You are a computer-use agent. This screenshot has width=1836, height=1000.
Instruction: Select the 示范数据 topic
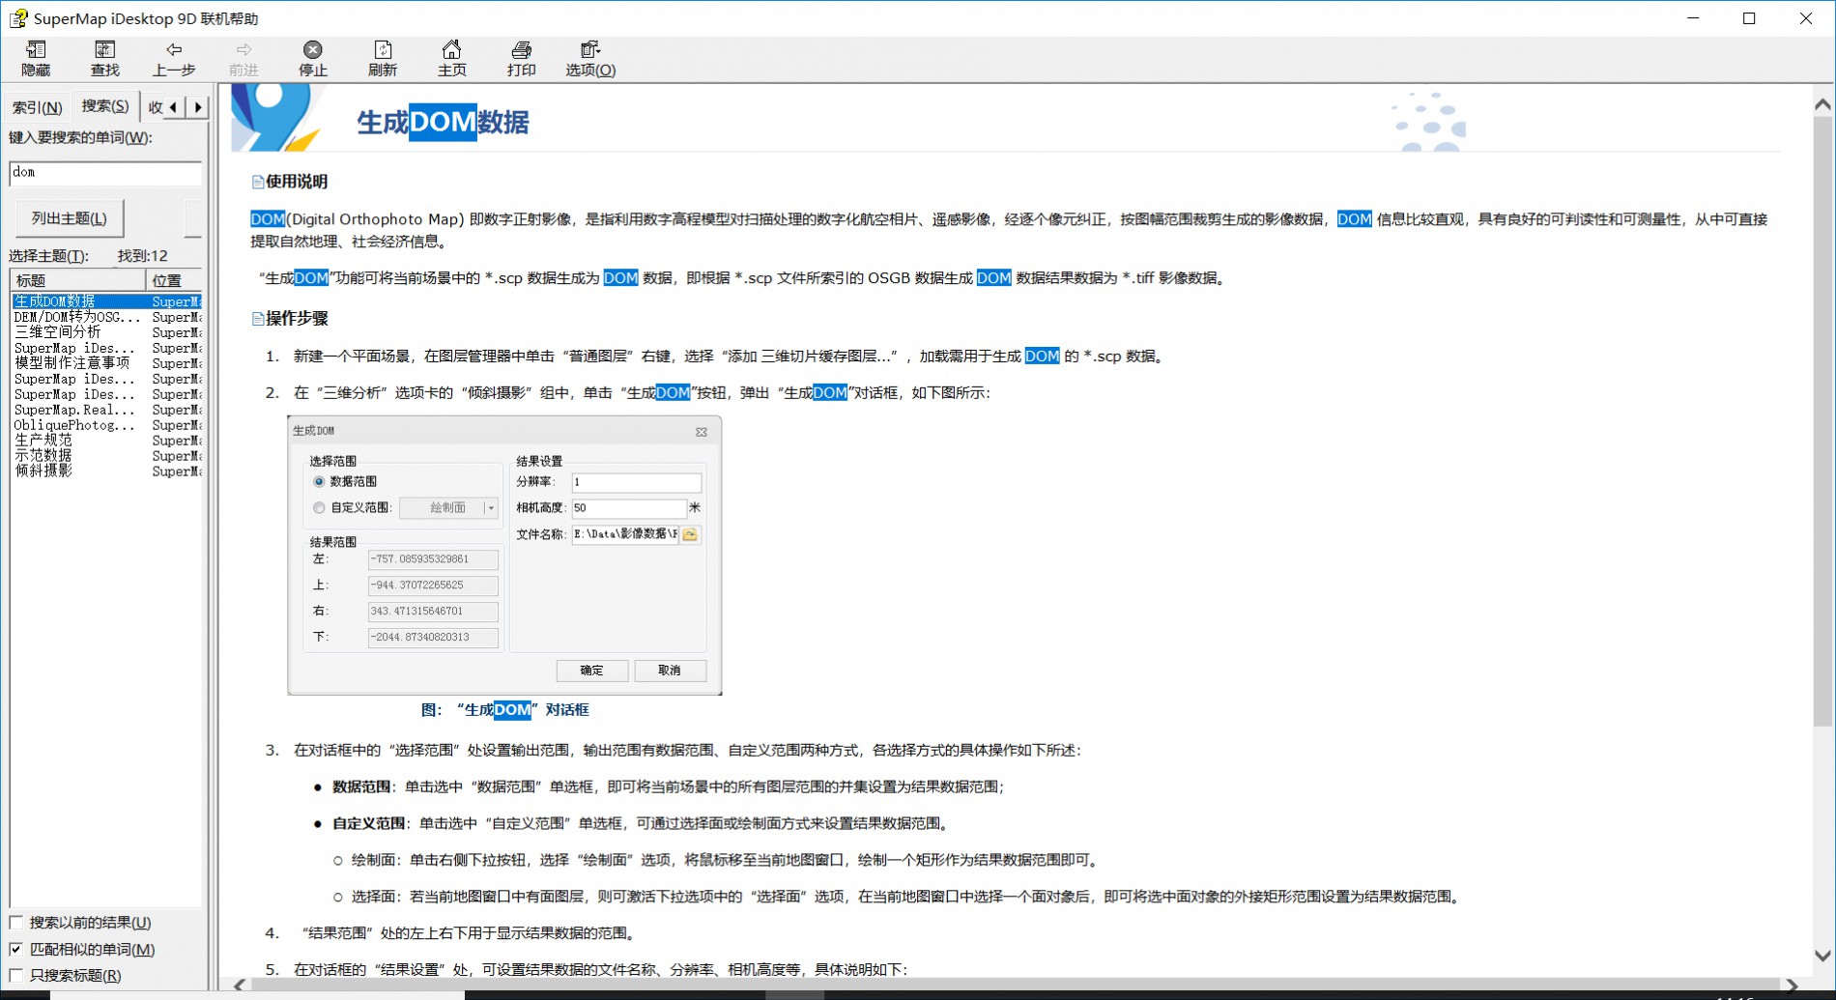(106, 456)
